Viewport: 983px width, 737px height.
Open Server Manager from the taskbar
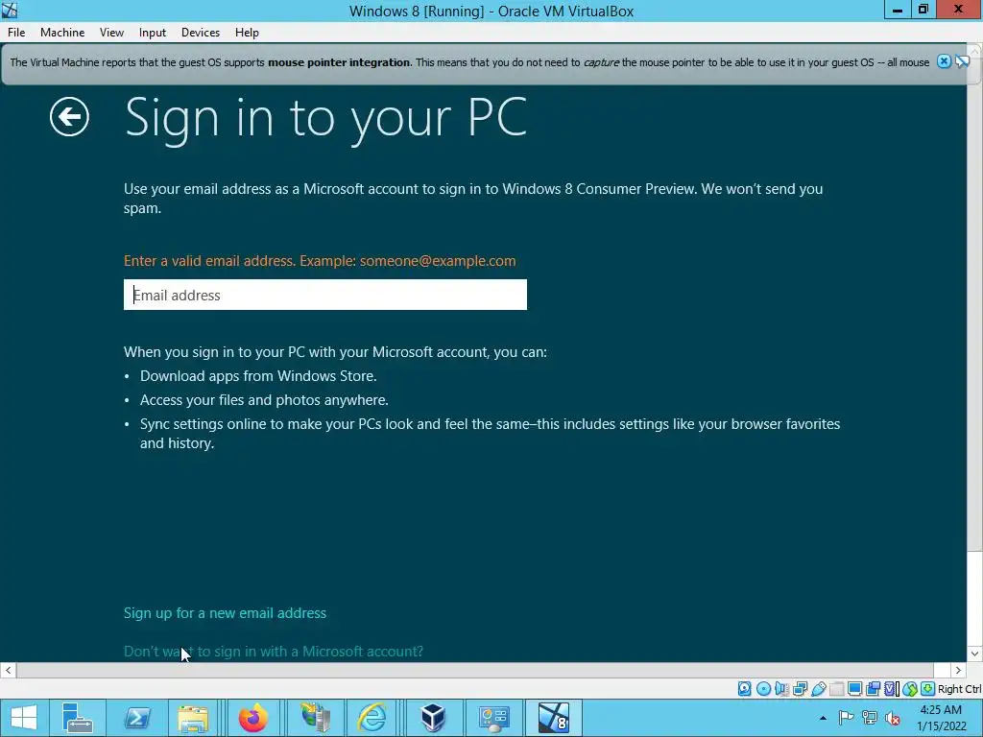coord(78,718)
